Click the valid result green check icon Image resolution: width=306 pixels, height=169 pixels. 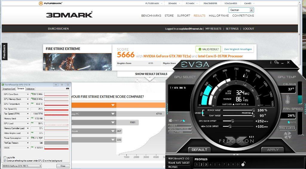200,49
